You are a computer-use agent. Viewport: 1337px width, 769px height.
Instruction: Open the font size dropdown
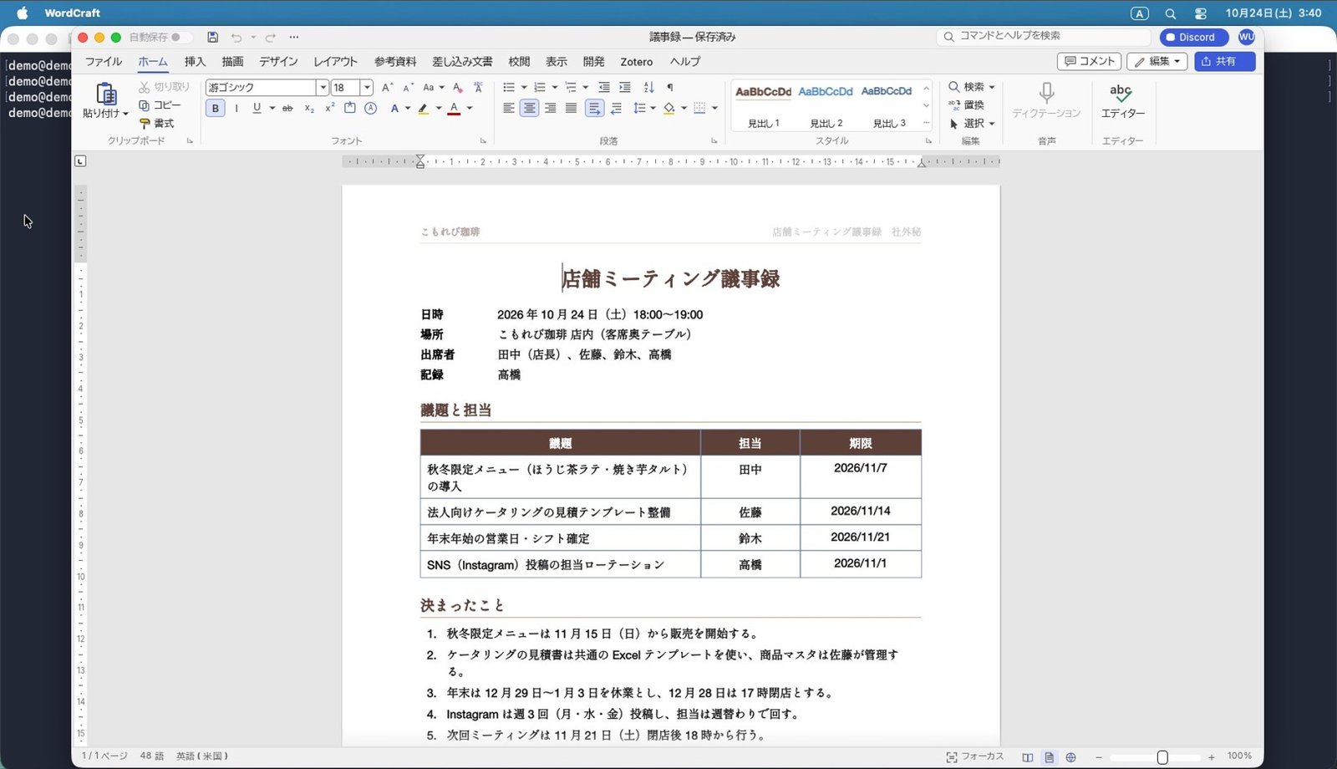coord(366,87)
